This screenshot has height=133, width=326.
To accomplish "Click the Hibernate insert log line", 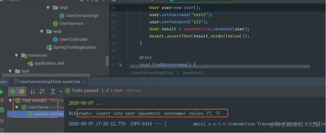I will [x=145, y=114].
